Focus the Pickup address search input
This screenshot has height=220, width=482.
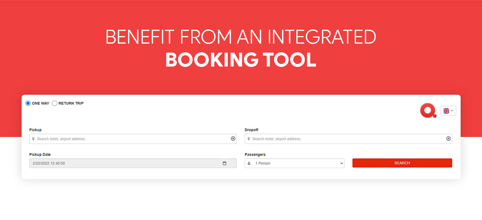click(x=132, y=139)
